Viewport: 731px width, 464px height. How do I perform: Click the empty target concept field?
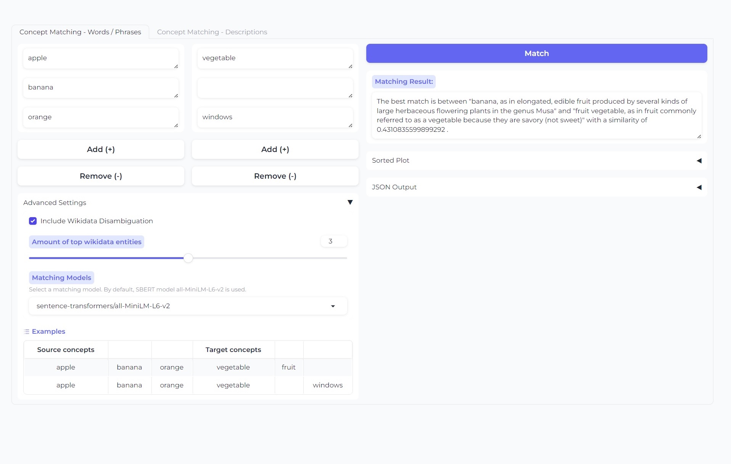(x=275, y=88)
